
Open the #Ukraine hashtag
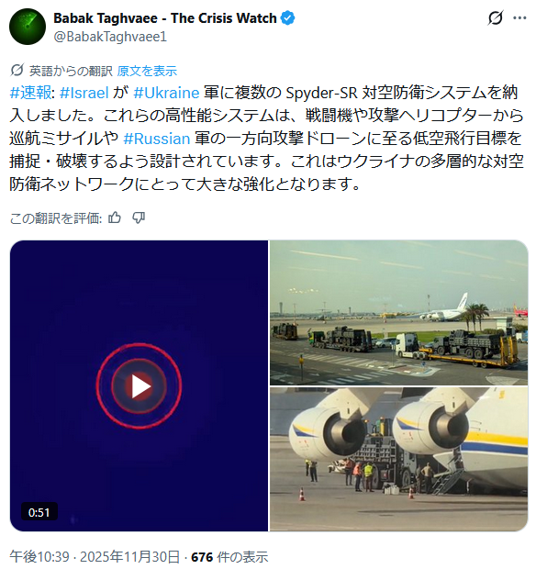pos(166,93)
